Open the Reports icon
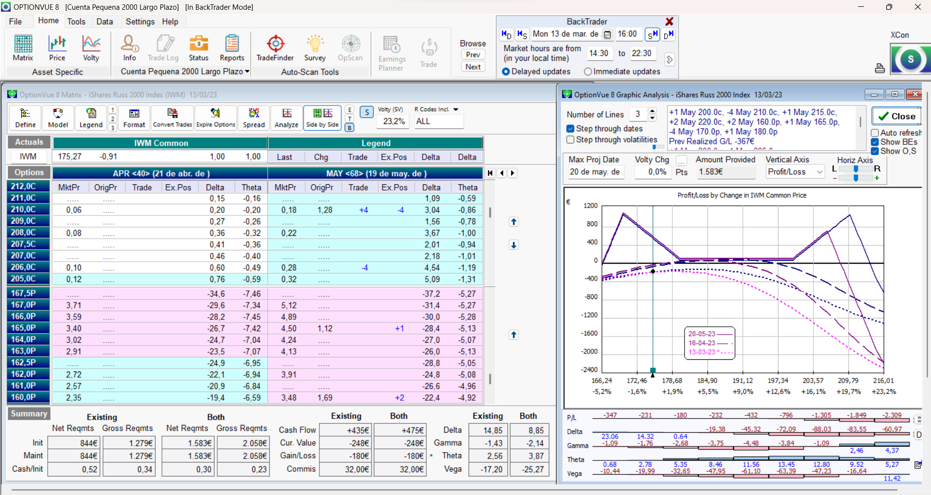Screen dimensions: 931x495 pos(232,48)
